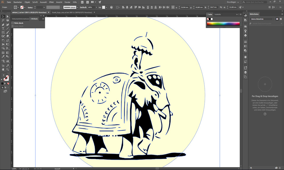Screen dimensions: 284x170
Task: Pick the Magic Wand tool
Action: 3,21
